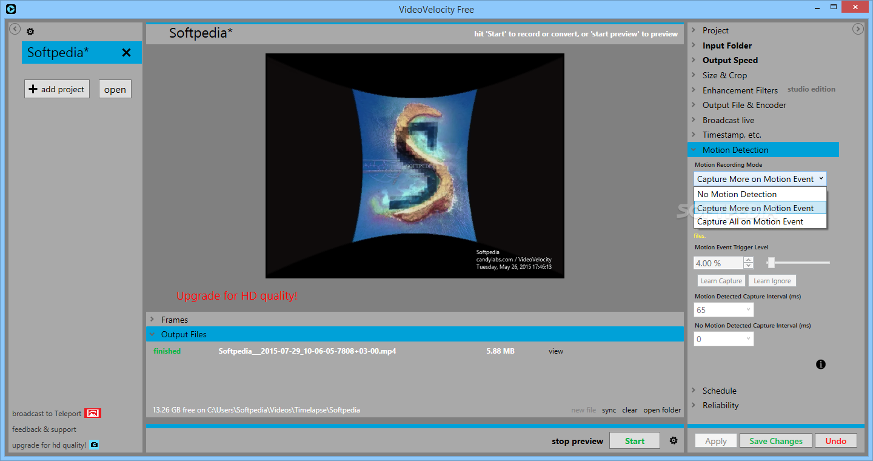
Task: Expand the Broadcast live section
Action: (728, 120)
